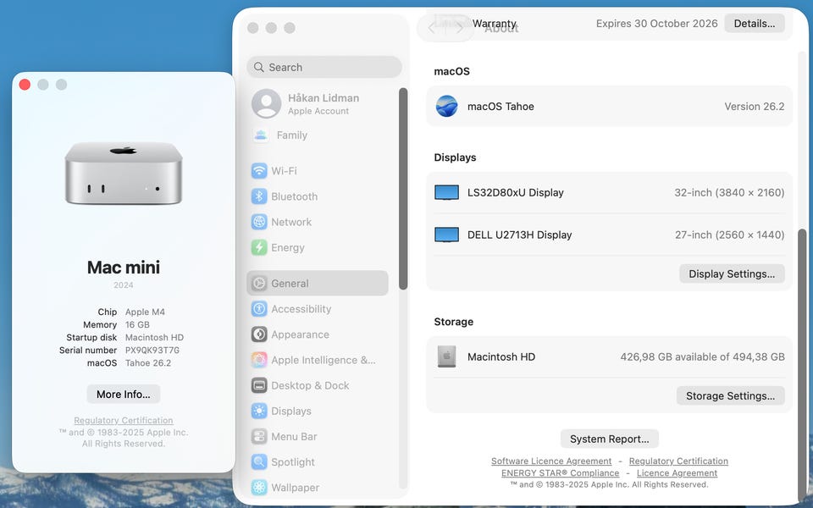Click 'Expires 30 October 2026' text
Viewport: 813px width, 508px height.
[656, 24]
